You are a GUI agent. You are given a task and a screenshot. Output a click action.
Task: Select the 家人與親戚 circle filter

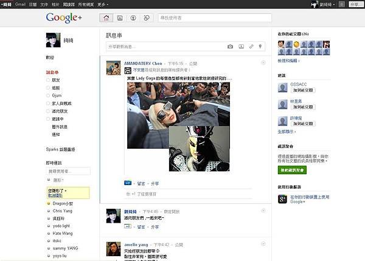pyautogui.click(x=59, y=103)
